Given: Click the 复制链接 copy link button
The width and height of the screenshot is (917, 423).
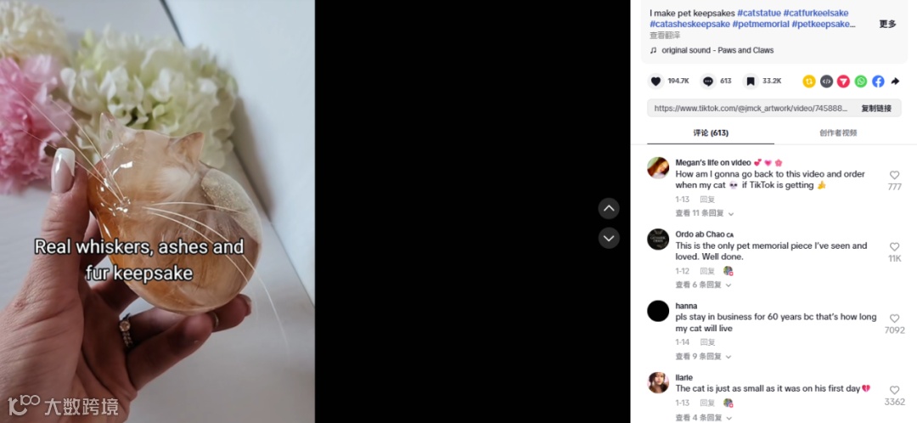Looking at the screenshot, I should click(x=876, y=108).
